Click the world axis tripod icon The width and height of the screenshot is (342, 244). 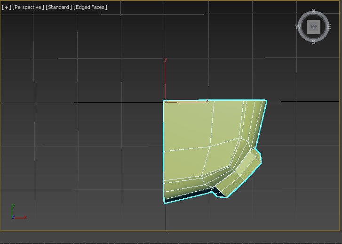tap(17, 212)
